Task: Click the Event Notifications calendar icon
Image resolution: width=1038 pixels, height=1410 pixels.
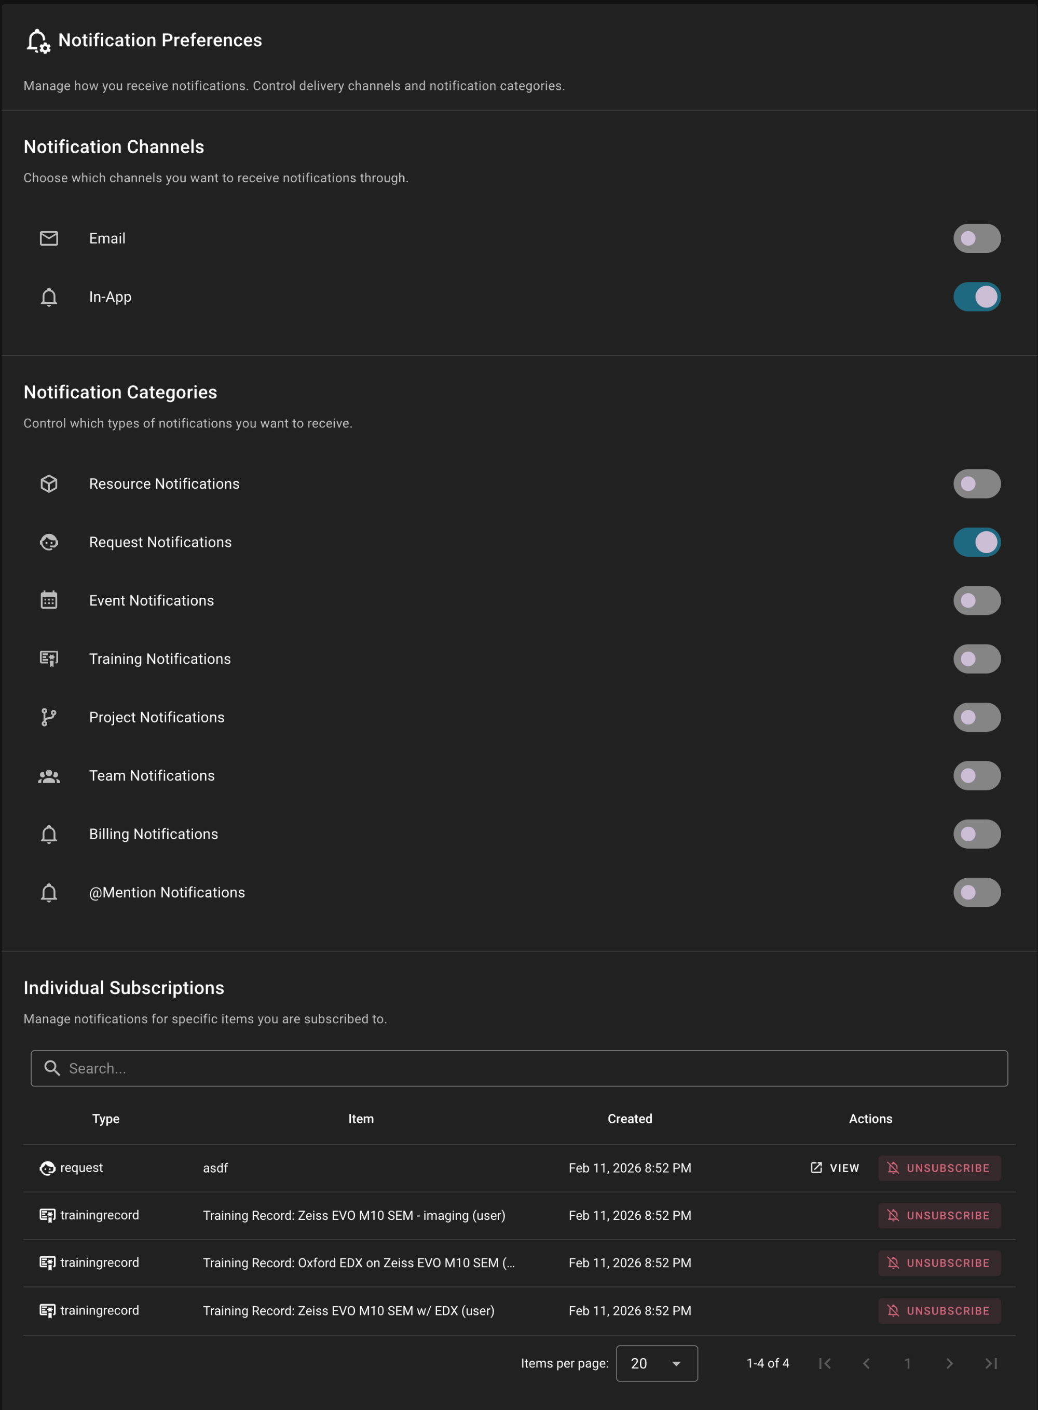Action: [x=49, y=600]
